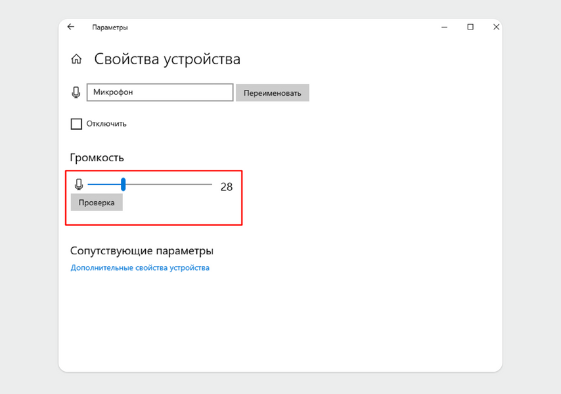Click the Громкость section heading
This screenshot has height=394, width=561.
click(x=97, y=157)
